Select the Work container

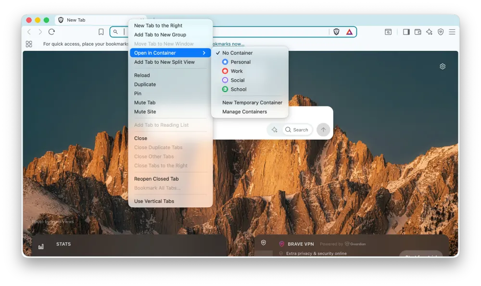(x=250, y=71)
